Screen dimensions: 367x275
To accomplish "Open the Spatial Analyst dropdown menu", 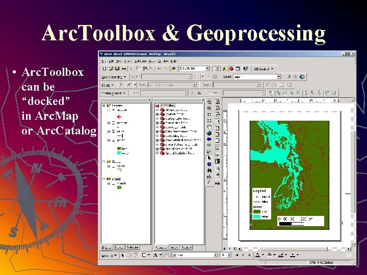I will [x=113, y=93].
